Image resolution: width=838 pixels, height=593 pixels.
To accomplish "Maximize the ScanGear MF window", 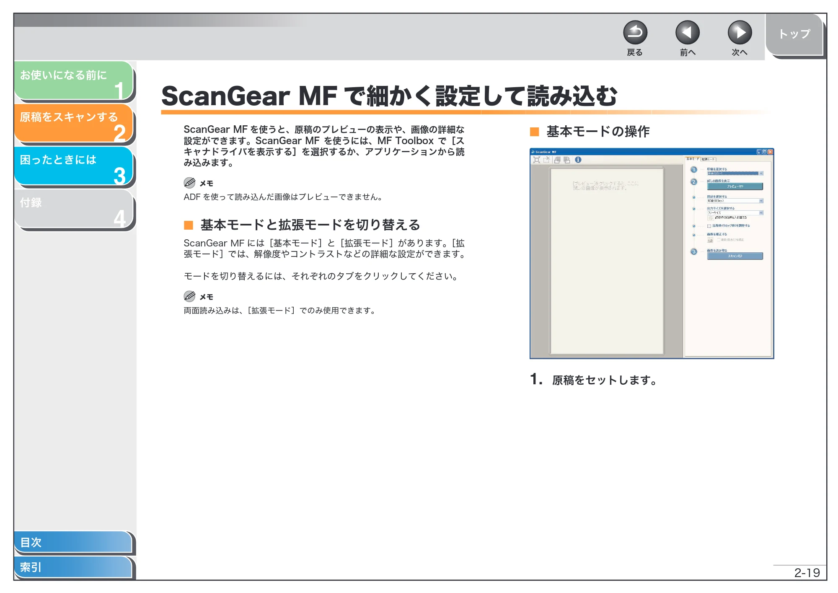I will click(x=765, y=152).
